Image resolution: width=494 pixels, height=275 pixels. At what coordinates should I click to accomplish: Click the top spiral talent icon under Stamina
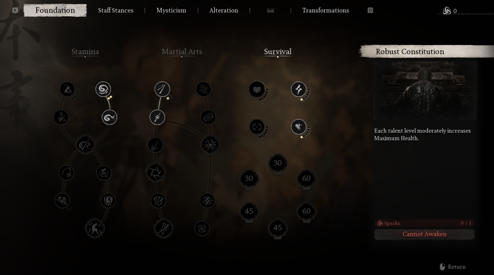coord(103,89)
